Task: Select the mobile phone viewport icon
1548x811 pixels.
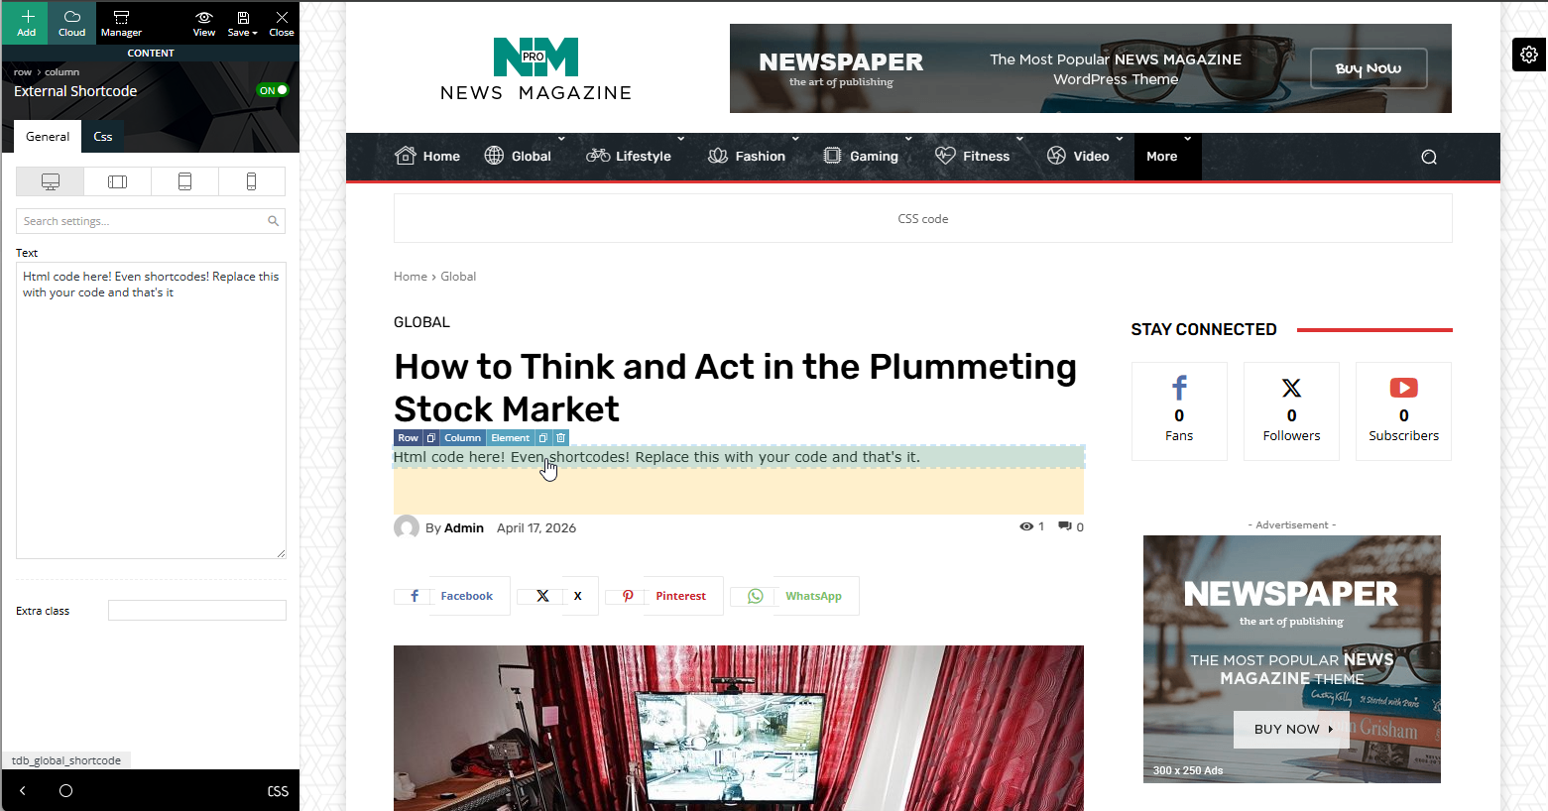Action: (x=251, y=181)
